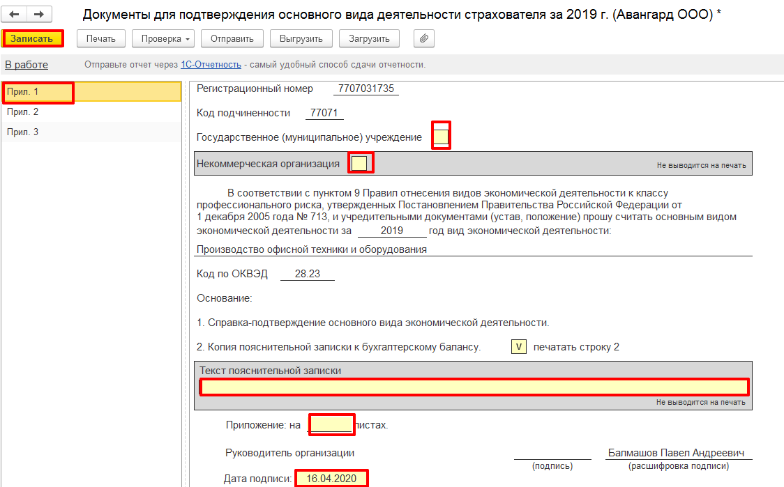The height and width of the screenshot is (487, 784).
Task: Click the Печать button
Action: 101,38
